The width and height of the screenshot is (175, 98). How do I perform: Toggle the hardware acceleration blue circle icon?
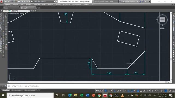click(166, 91)
